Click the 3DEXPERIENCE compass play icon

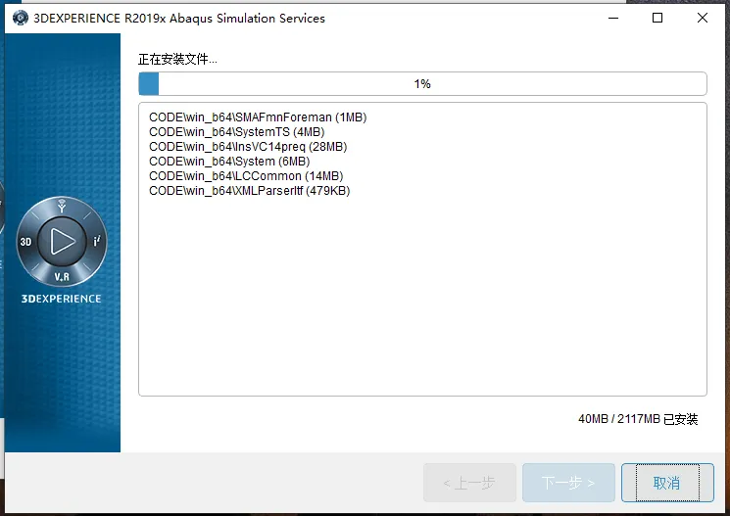pyautogui.click(x=62, y=242)
